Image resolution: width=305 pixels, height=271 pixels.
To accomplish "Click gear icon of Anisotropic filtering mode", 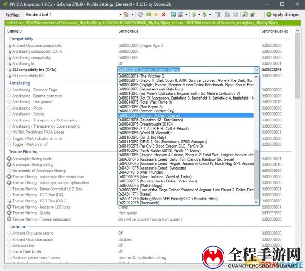I will [9, 159].
